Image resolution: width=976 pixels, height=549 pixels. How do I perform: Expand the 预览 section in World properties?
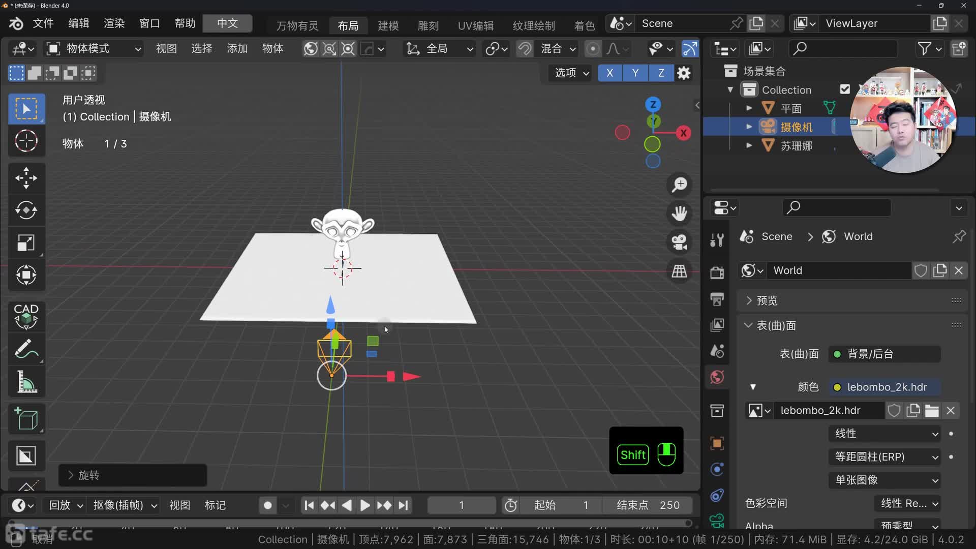[768, 300]
